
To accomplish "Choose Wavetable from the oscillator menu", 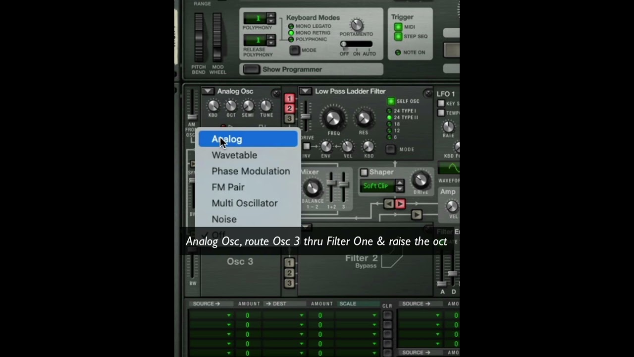I will (248, 155).
